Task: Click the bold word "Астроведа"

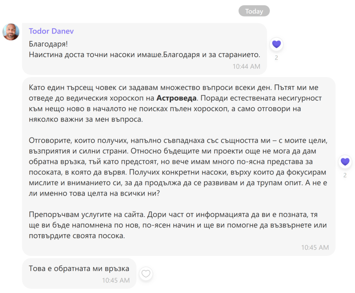Action: click(x=176, y=98)
